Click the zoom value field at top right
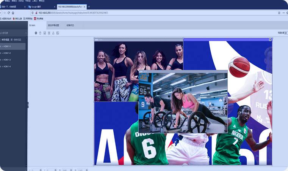288x171 pixels. [286, 33]
